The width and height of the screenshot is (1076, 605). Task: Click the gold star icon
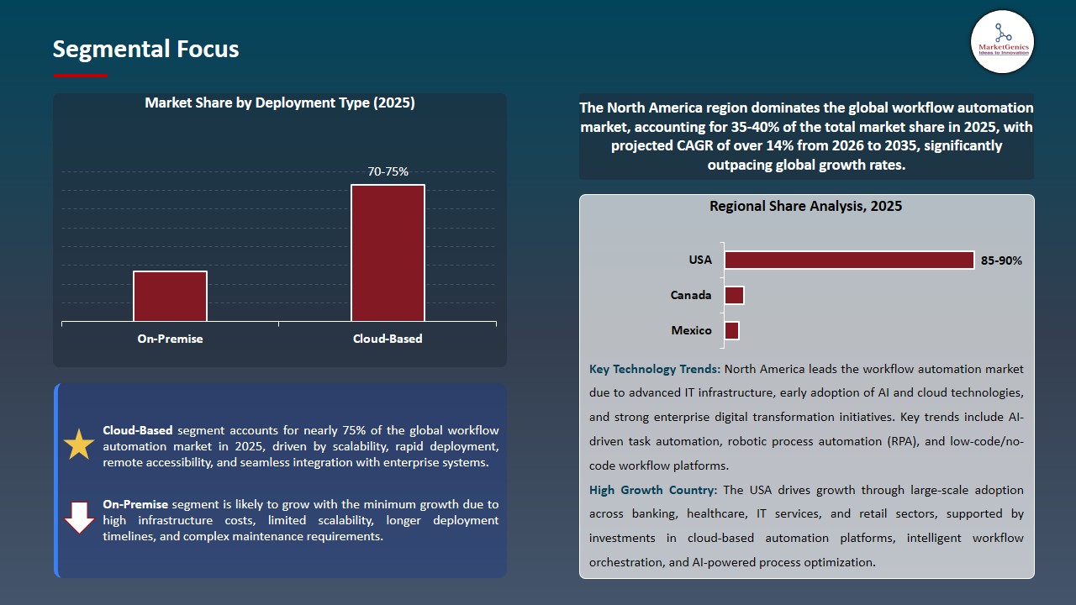coord(79,445)
